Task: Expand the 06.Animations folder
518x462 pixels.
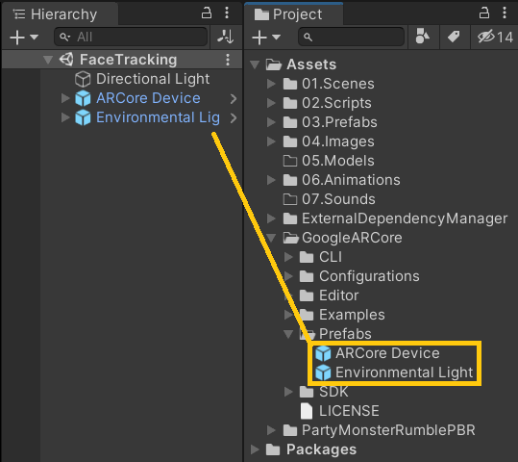Action: pos(271,180)
